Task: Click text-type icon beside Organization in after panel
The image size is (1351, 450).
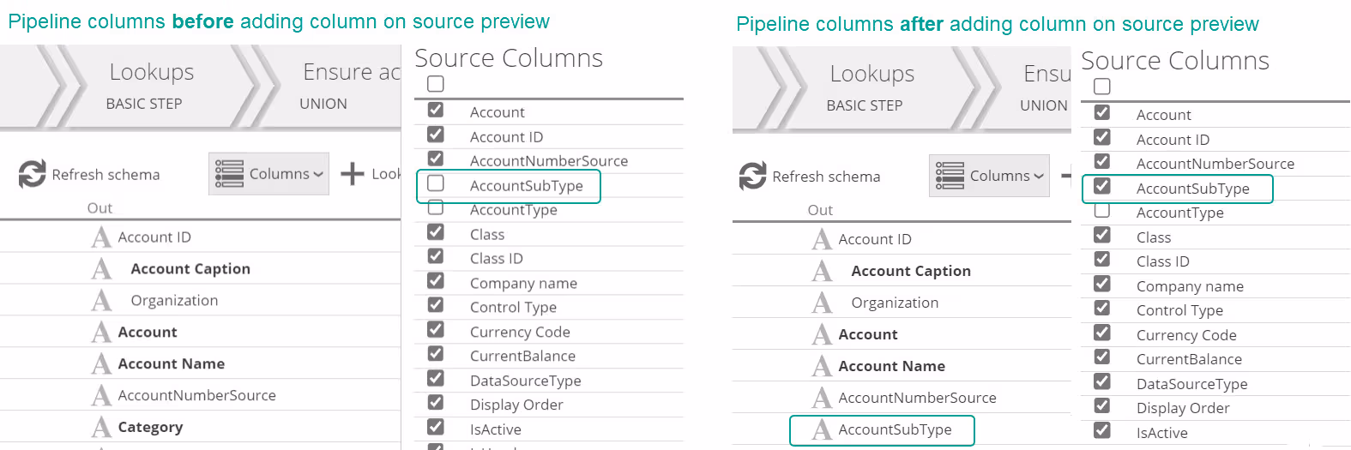Action: tap(822, 303)
